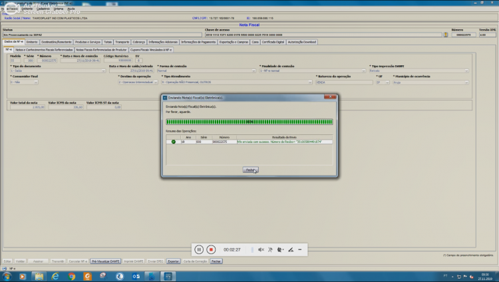The image size is (499, 282).
Task: Pause the screen recording
Action: tap(199, 250)
